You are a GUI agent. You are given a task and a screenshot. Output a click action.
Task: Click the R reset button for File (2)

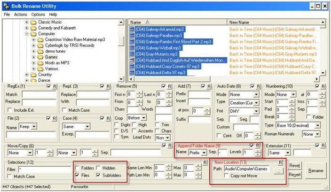(54, 118)
